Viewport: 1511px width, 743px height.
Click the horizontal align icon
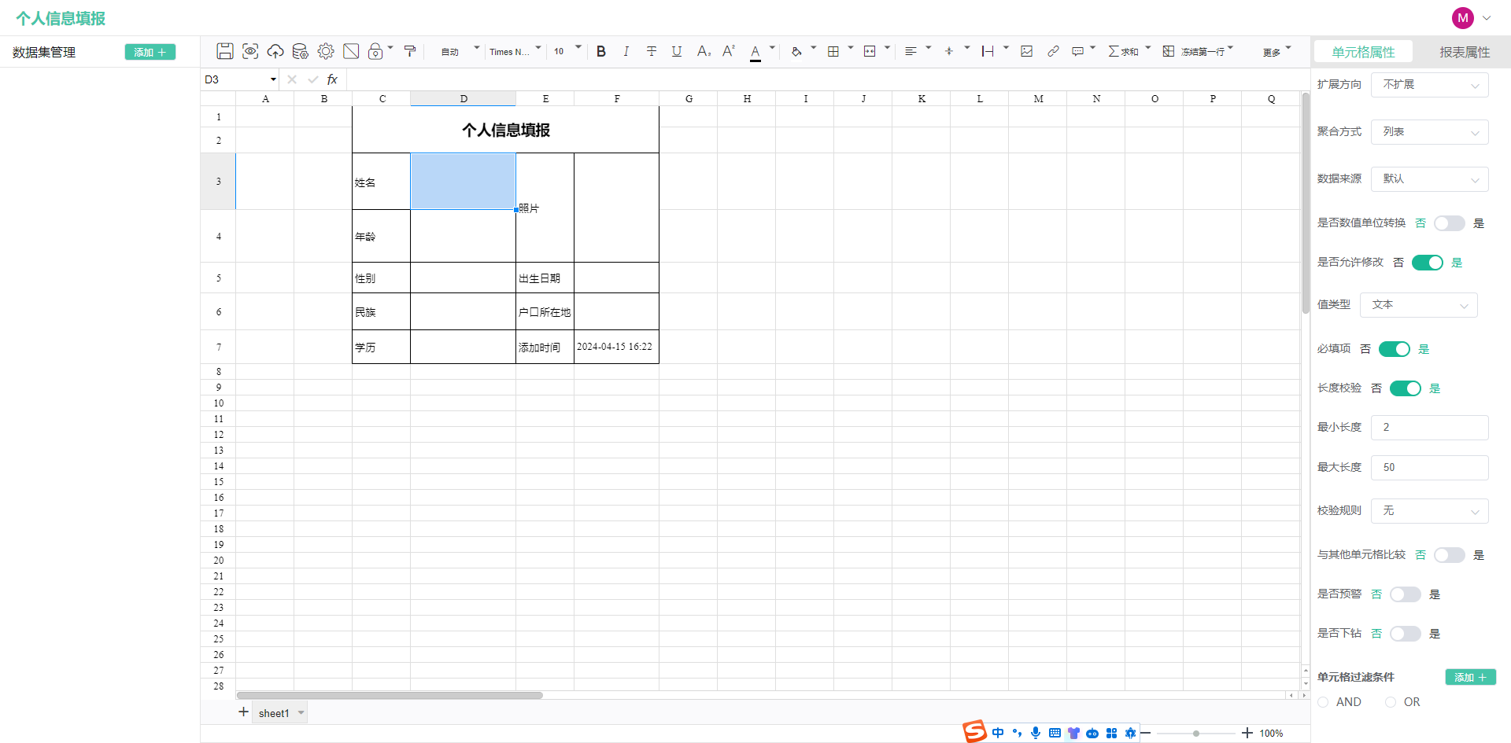tap(911, 51)
